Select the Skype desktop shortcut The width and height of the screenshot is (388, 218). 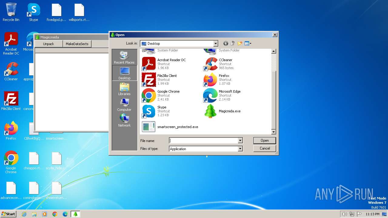click(34, 12)
